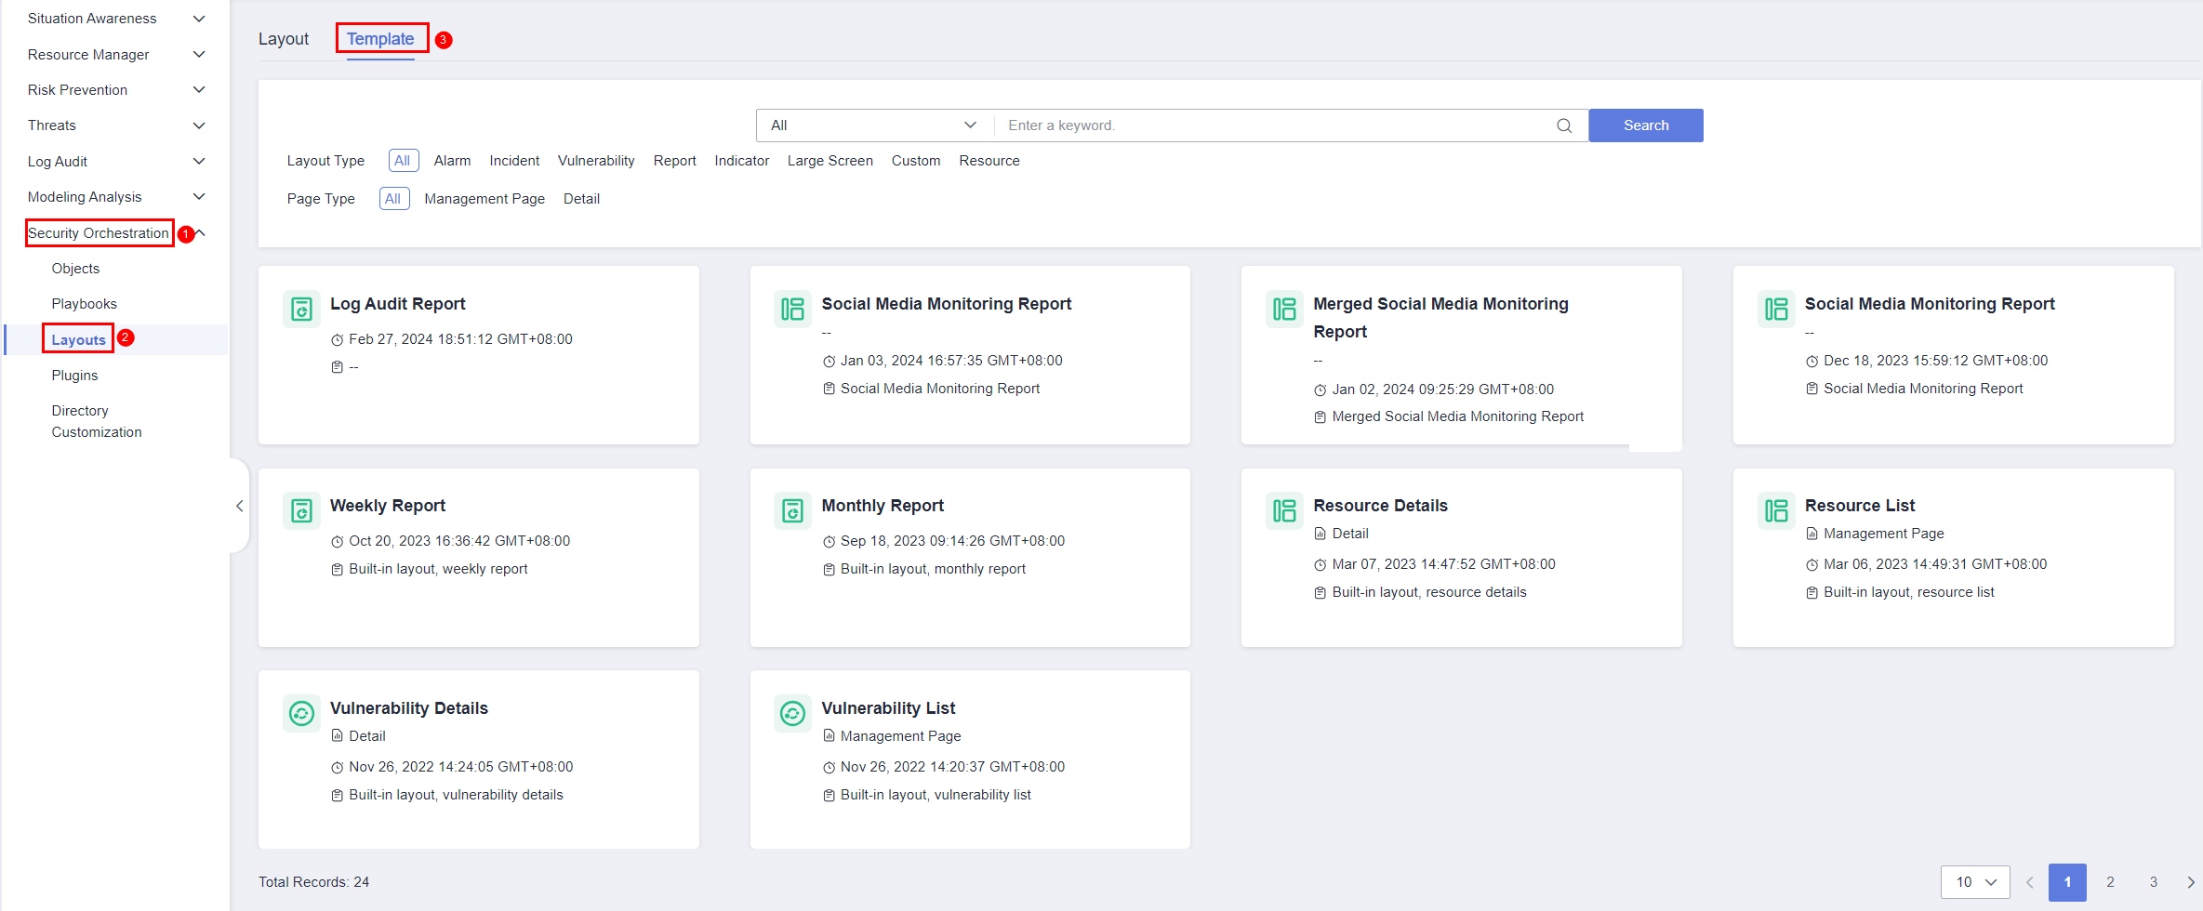The width and height of the screenshot is (2203, 911).
Task: Select the Alarm layout type filter
Action: pos(452,161)
